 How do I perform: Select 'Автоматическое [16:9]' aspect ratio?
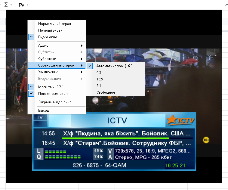click(115, 66)
